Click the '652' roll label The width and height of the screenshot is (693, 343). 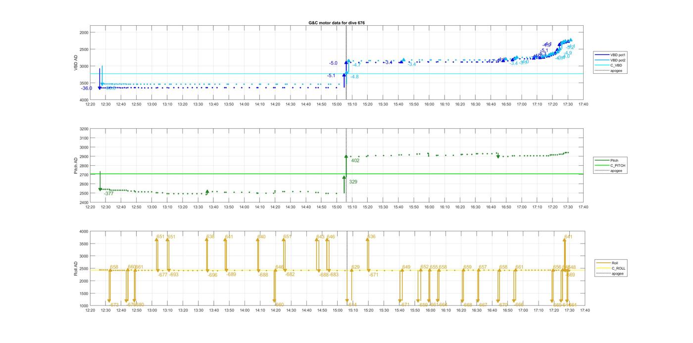pyautogui.click(x=425, y=267)
